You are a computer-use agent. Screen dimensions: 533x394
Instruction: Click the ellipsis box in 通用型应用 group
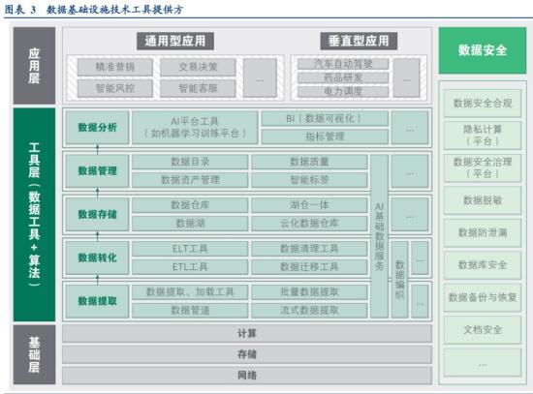260,77
